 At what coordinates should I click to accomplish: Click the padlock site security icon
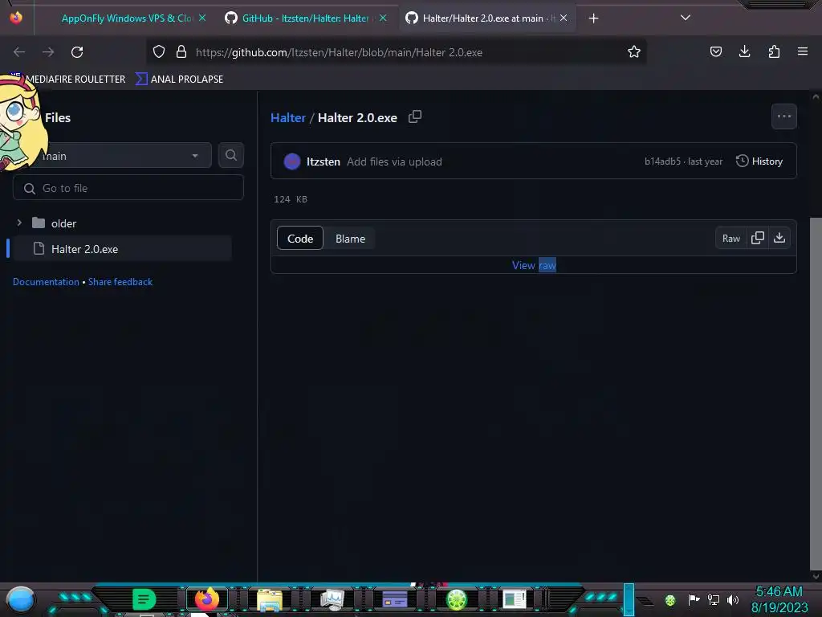click(181, 51)
